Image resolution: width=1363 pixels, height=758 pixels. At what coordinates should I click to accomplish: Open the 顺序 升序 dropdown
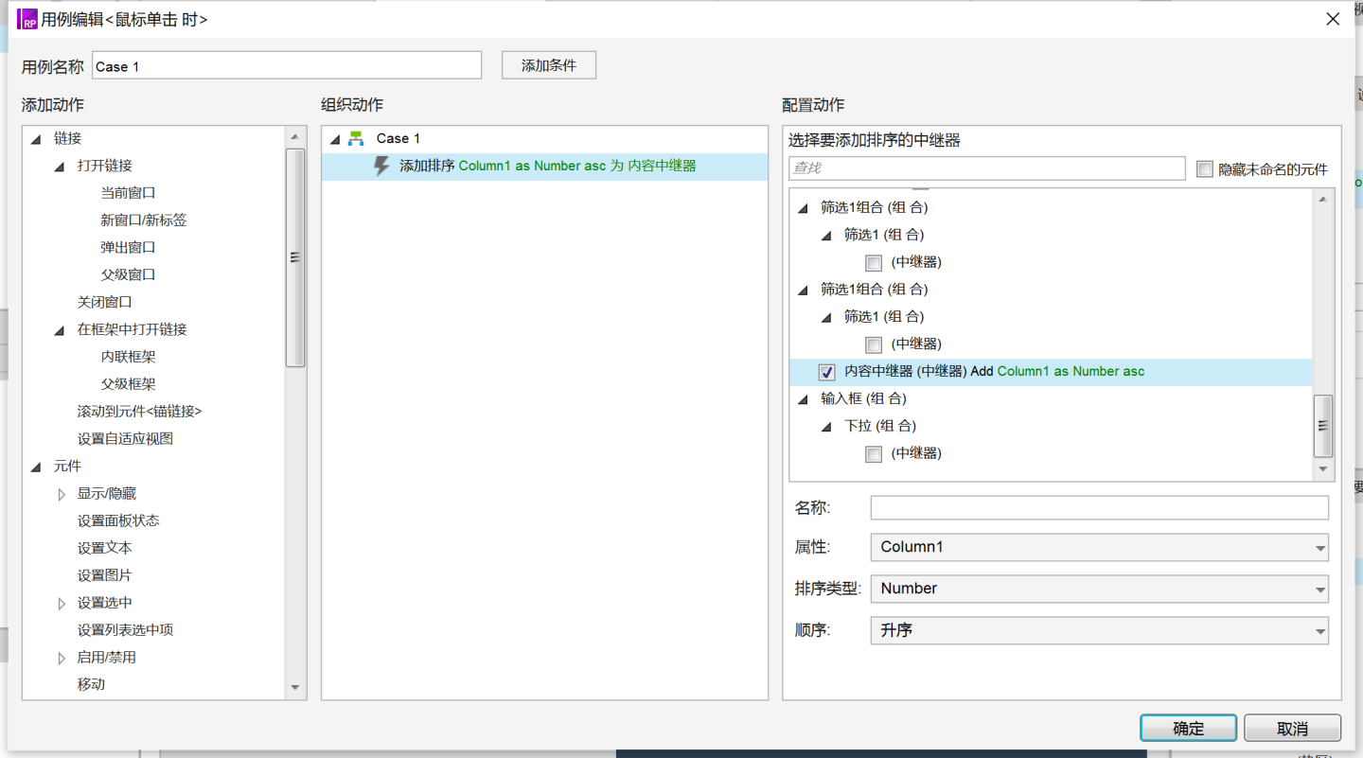point(1099,630)
